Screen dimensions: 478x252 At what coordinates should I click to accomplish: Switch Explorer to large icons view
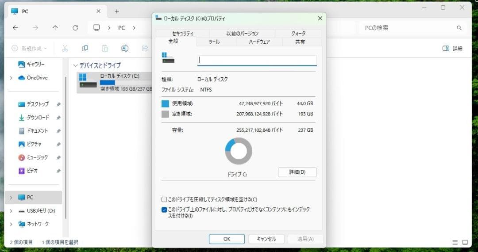(x=465, y=242)
